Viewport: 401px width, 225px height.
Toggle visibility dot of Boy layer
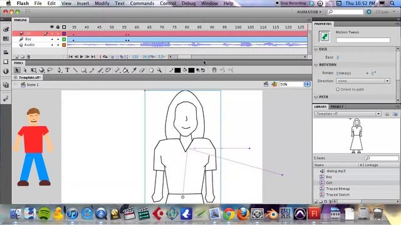point(52,39)
